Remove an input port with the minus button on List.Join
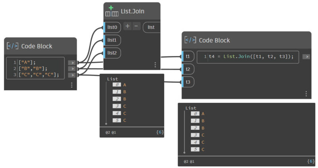The height and width of the screenshot is (168, 318). click(136, 26)
